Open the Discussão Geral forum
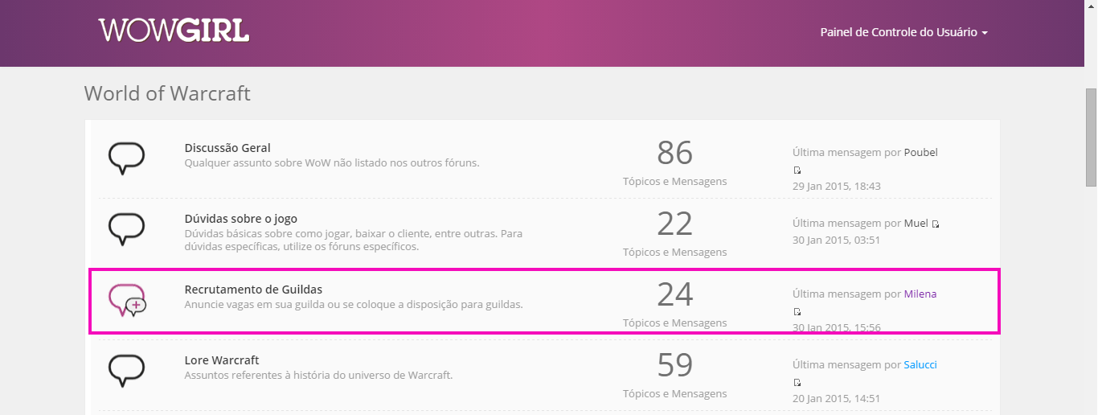Viewport: 1098px width, 415px height. point(227,148)
